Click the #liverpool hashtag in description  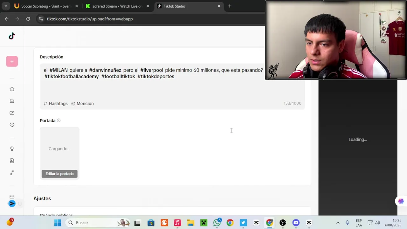tap(152, 70)
